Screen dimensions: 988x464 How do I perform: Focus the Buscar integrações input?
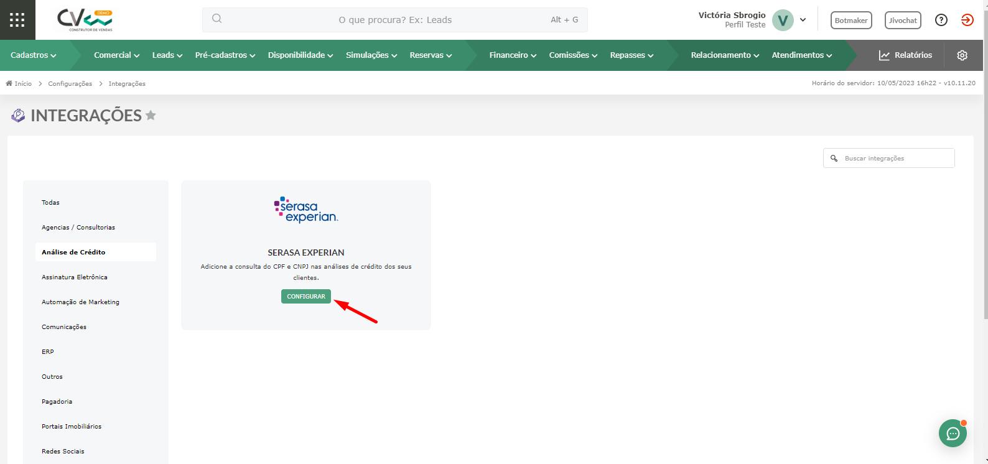(x=889, y=158)
